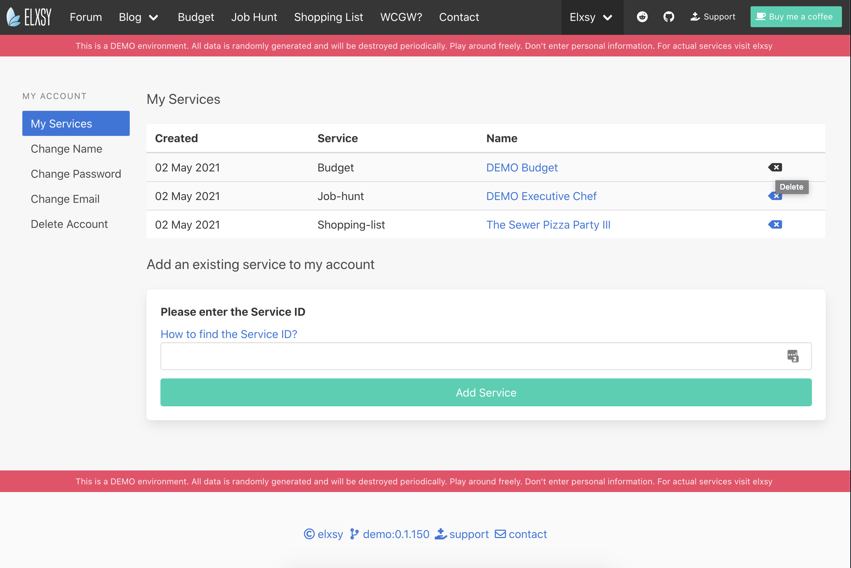Image resolution: width=851 pixels, height=568 pixels.
Task: Open The Sewer Pizza Party III link
Action: [x=548, y=225]
